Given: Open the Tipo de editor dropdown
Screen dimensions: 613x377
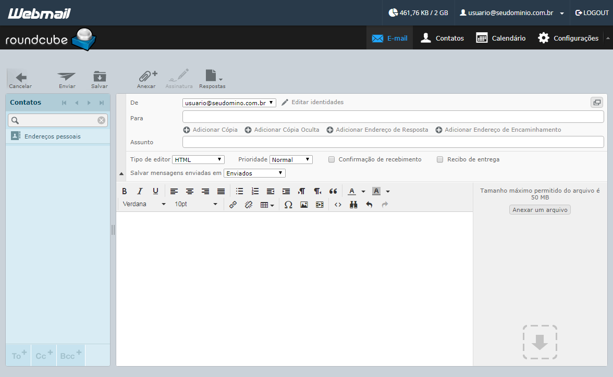Looking at the screenshot, I should click(198, 159).
